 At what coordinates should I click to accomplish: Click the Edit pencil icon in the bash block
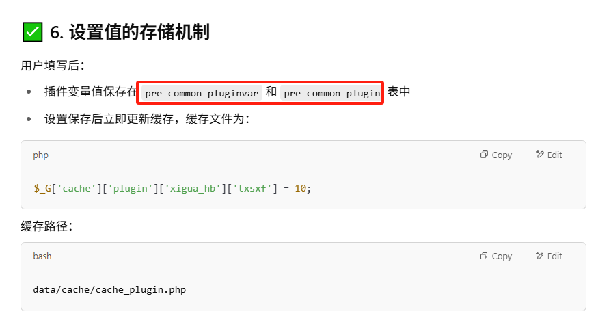[540, 256]
